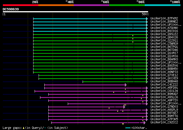The height and width of the screenshot is (130, 183).
Task: Select the cyan ~100% identity legend segment
Action: pos(163,5)
